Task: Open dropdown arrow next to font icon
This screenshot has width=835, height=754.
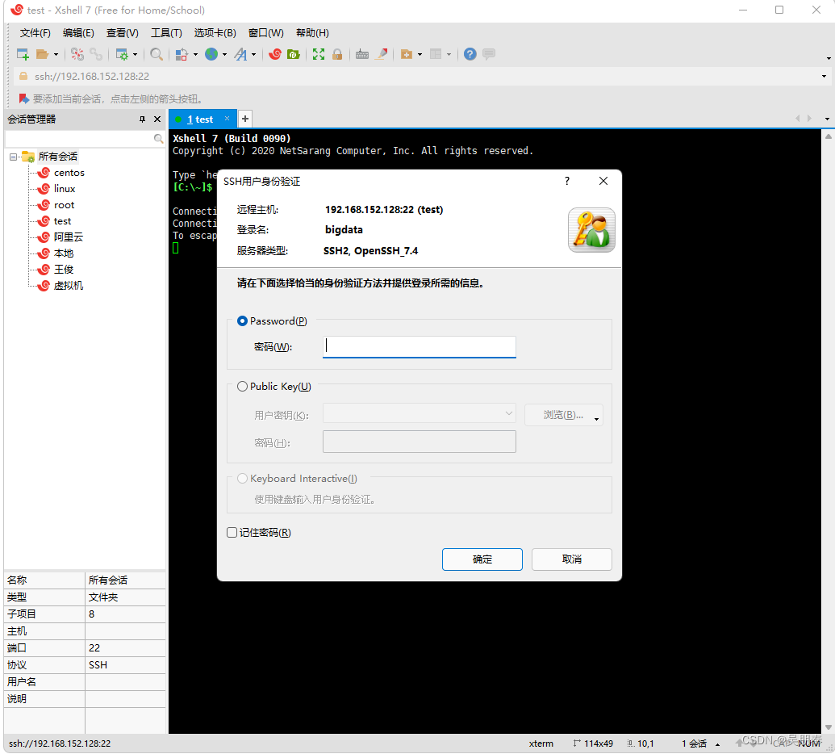Action: [x=253, y=54]
